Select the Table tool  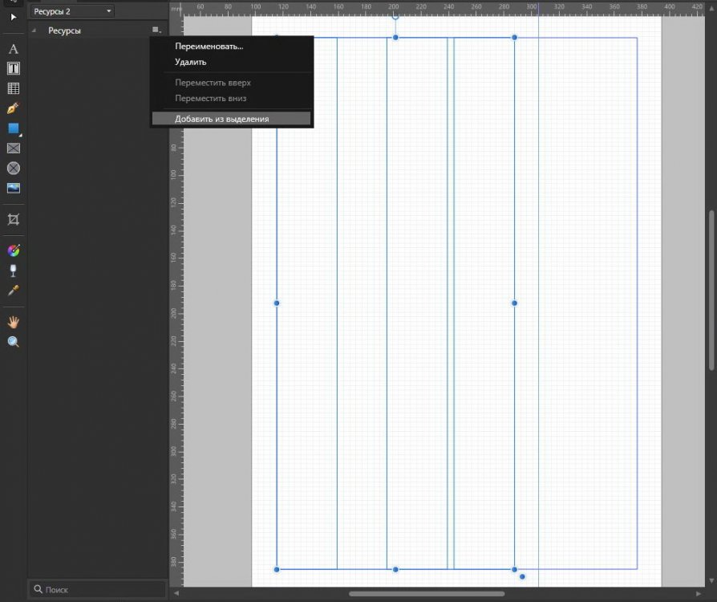pyautogui.click(x=13, y=88)
